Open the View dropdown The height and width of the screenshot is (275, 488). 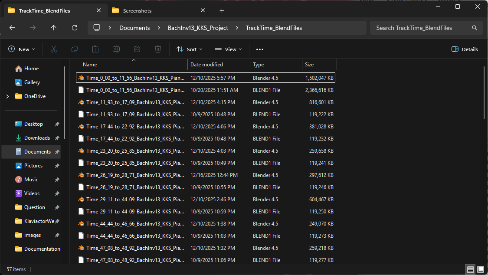tap(228, 49)
